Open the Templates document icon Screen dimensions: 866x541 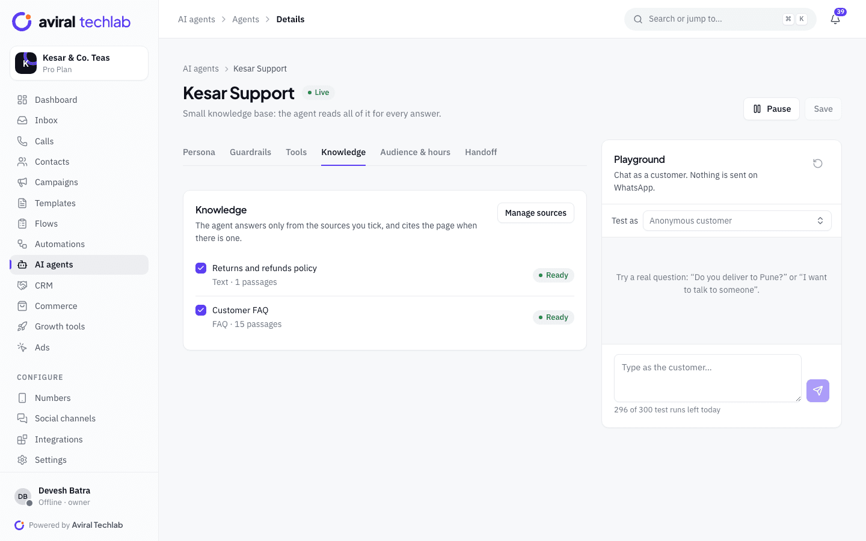coord(22,203)
